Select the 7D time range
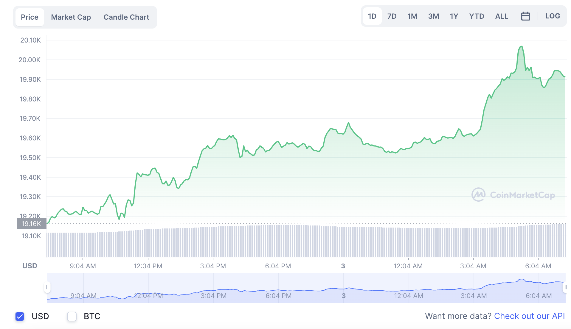 click(392, 16)
